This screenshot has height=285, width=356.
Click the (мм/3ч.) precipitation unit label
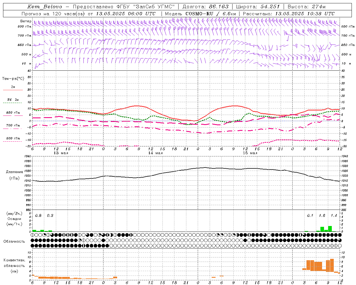[14, 213]
